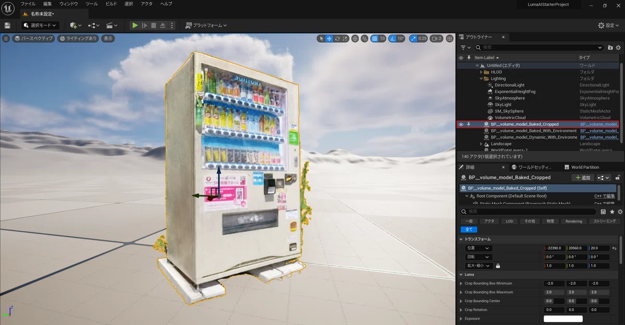This screenshot has height=325, width=625.
Task: Open the ビルド menu
Action: tap(111, 4)
